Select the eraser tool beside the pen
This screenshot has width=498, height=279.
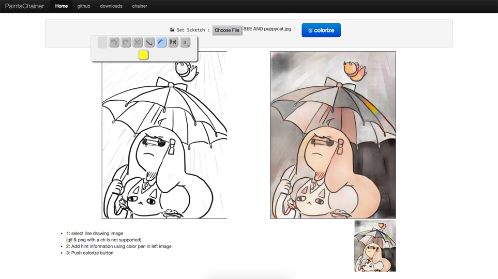(173, 42)
